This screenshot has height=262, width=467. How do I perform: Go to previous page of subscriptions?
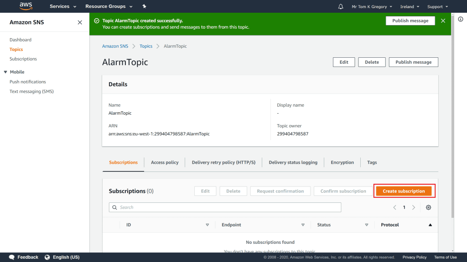coord(394,207)
